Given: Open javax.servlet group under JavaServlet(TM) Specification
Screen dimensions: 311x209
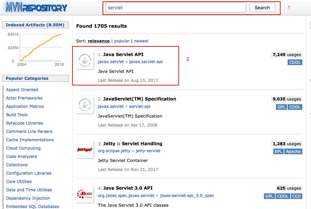Looking at the screenshot, I should pos(111,106).
